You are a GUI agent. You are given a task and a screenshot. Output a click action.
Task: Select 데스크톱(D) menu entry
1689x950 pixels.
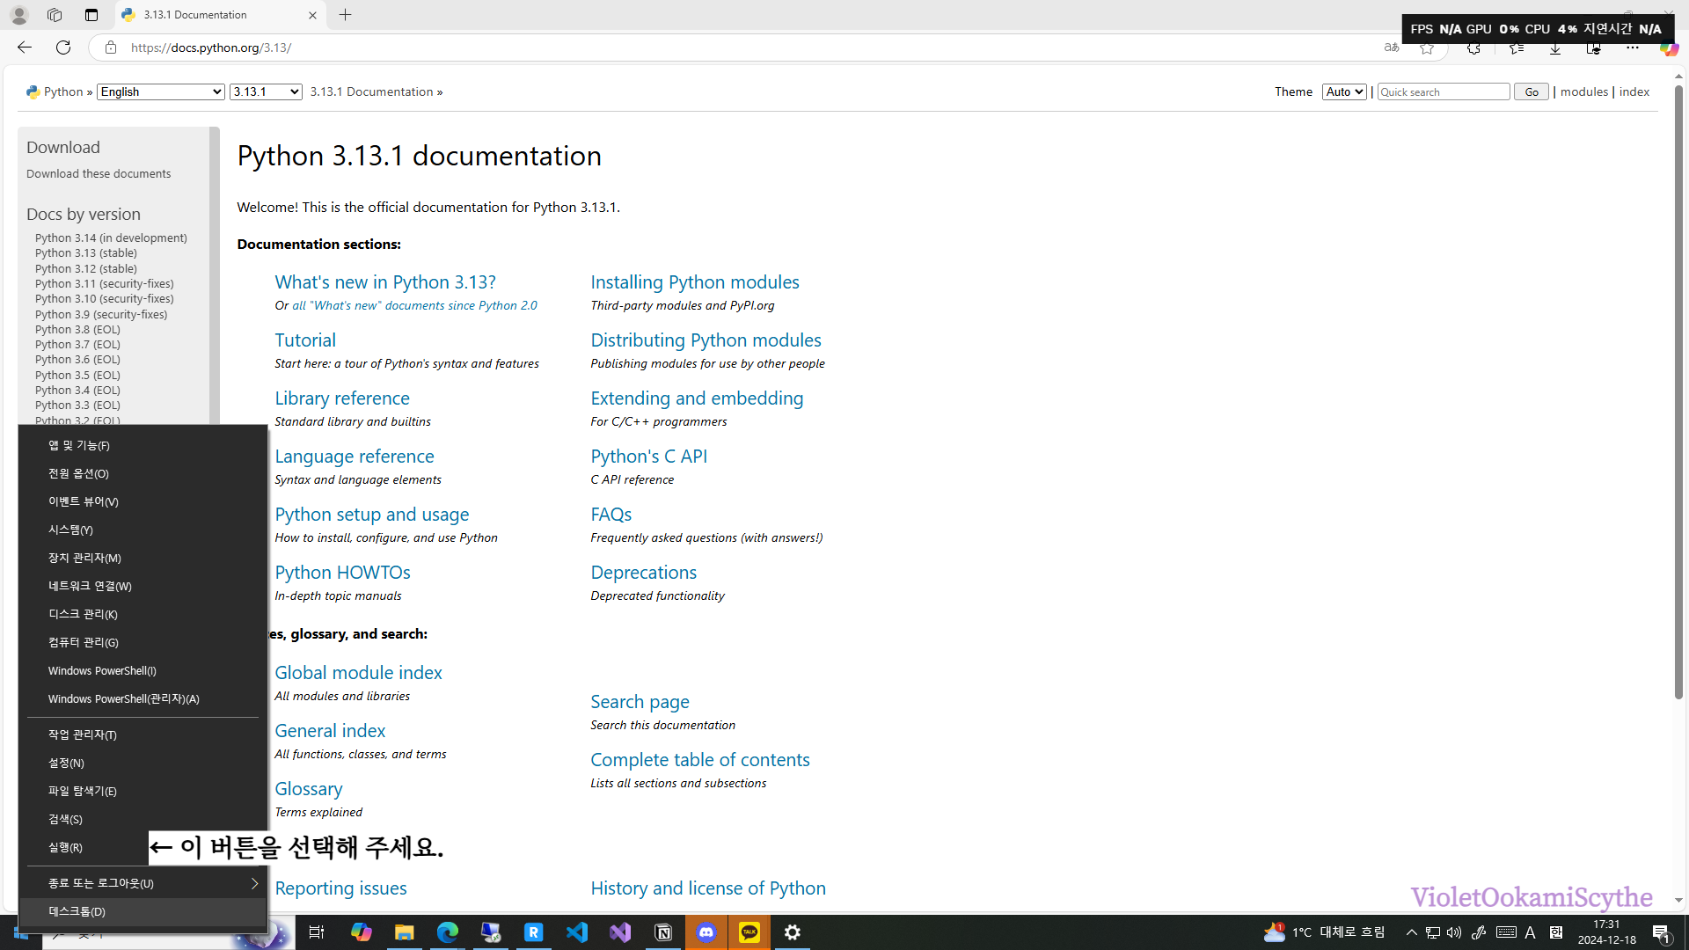tap(143, 911)
